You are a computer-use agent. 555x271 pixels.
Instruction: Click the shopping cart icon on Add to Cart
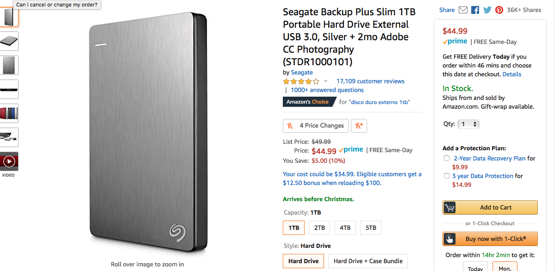coord(449,208)
